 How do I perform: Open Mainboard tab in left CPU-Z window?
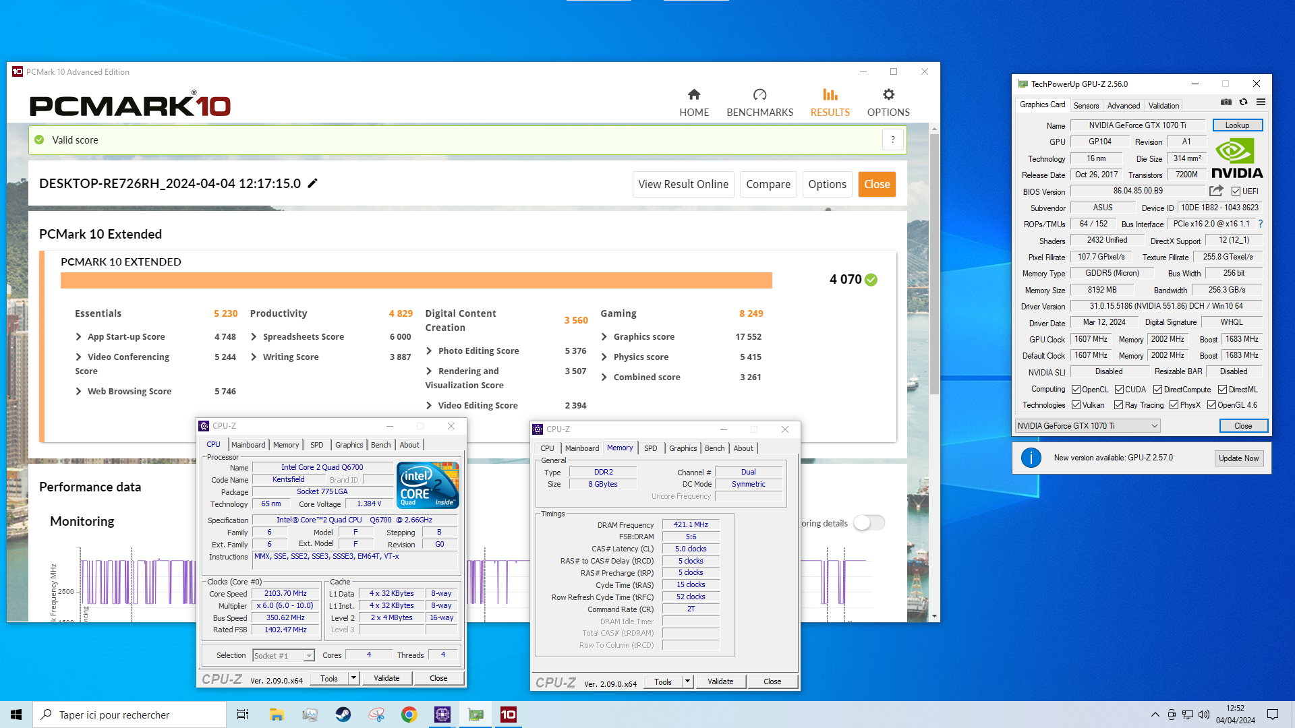coord(248,445)
